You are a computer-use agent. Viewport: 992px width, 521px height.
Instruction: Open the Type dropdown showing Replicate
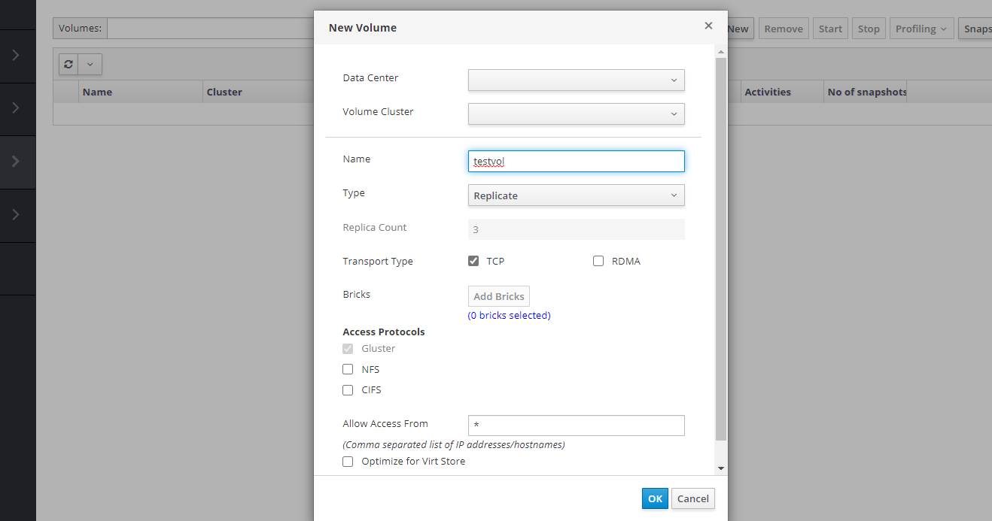576,195
